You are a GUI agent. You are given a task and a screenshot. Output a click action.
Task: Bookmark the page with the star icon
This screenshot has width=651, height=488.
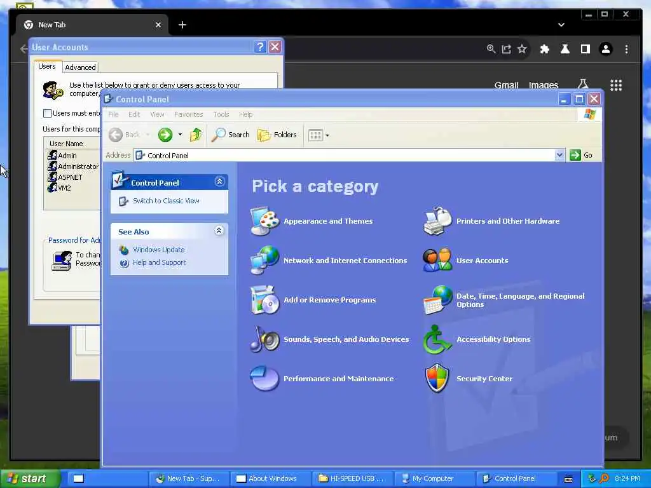tap(522, 50)
